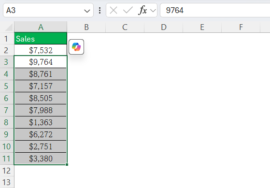Open the Copilot icon beside the Sales column

[76, 47]
